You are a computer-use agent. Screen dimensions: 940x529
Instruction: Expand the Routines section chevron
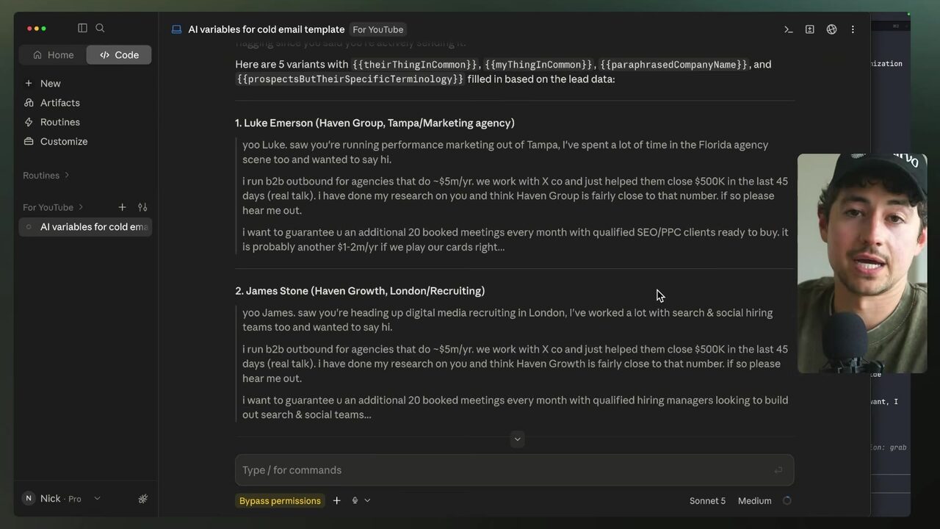pyautogui.click(x=67, y=176)
